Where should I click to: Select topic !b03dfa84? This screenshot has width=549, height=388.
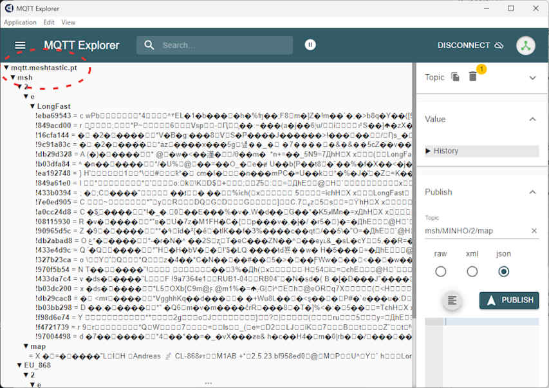click(x=224, y=164)
